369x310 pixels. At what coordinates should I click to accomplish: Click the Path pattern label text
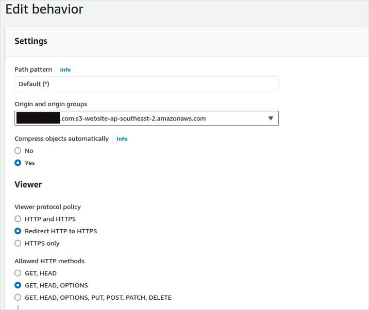point(33,70)
